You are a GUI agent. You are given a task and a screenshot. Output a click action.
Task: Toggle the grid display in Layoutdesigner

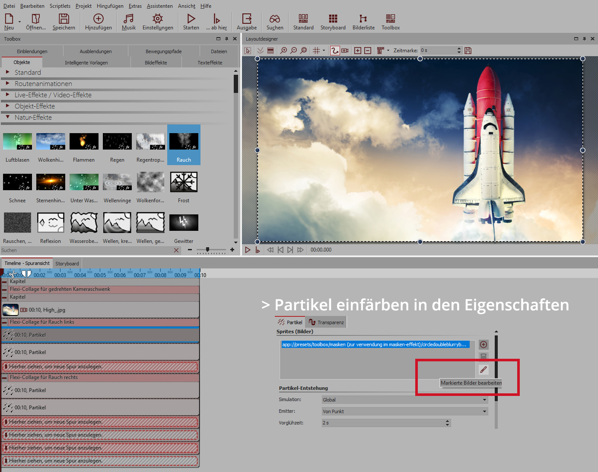(x=316, y=51)
